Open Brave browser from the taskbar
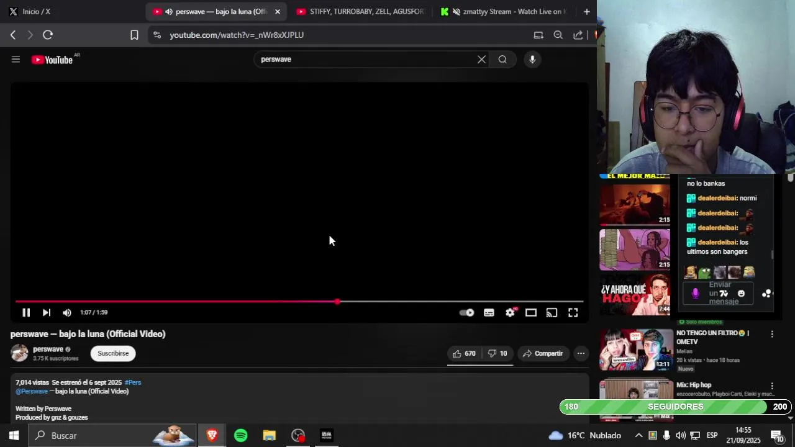795x447 pixels. (212, 435)
